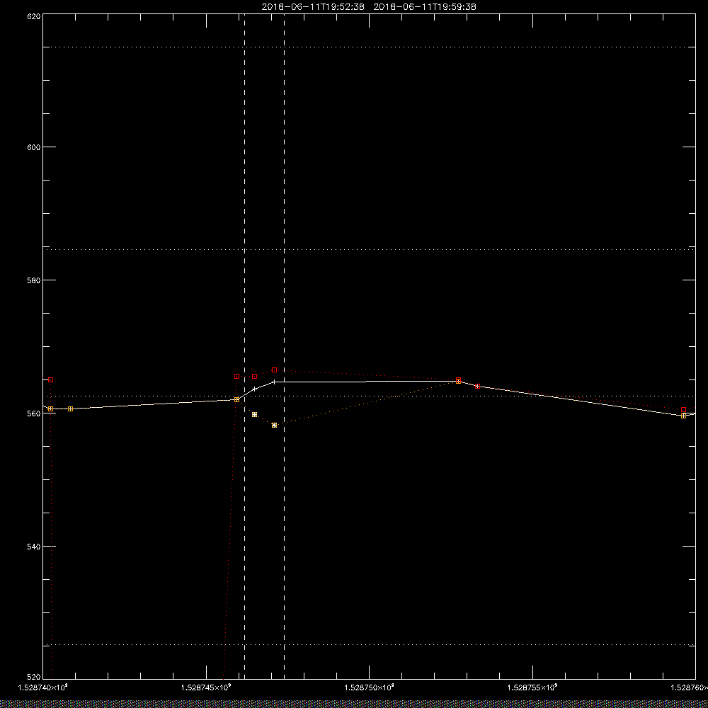Click the red square near 564 after the white line bend
Screen dimensions: 708x708
478,386
